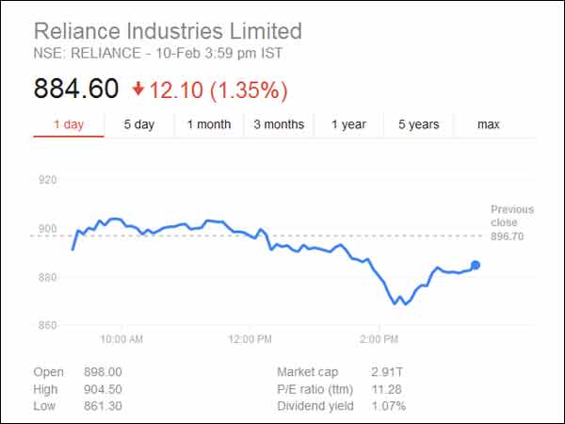Show the max time range
The width and height of the screenshot is (565, 424).
coord(488,124)
